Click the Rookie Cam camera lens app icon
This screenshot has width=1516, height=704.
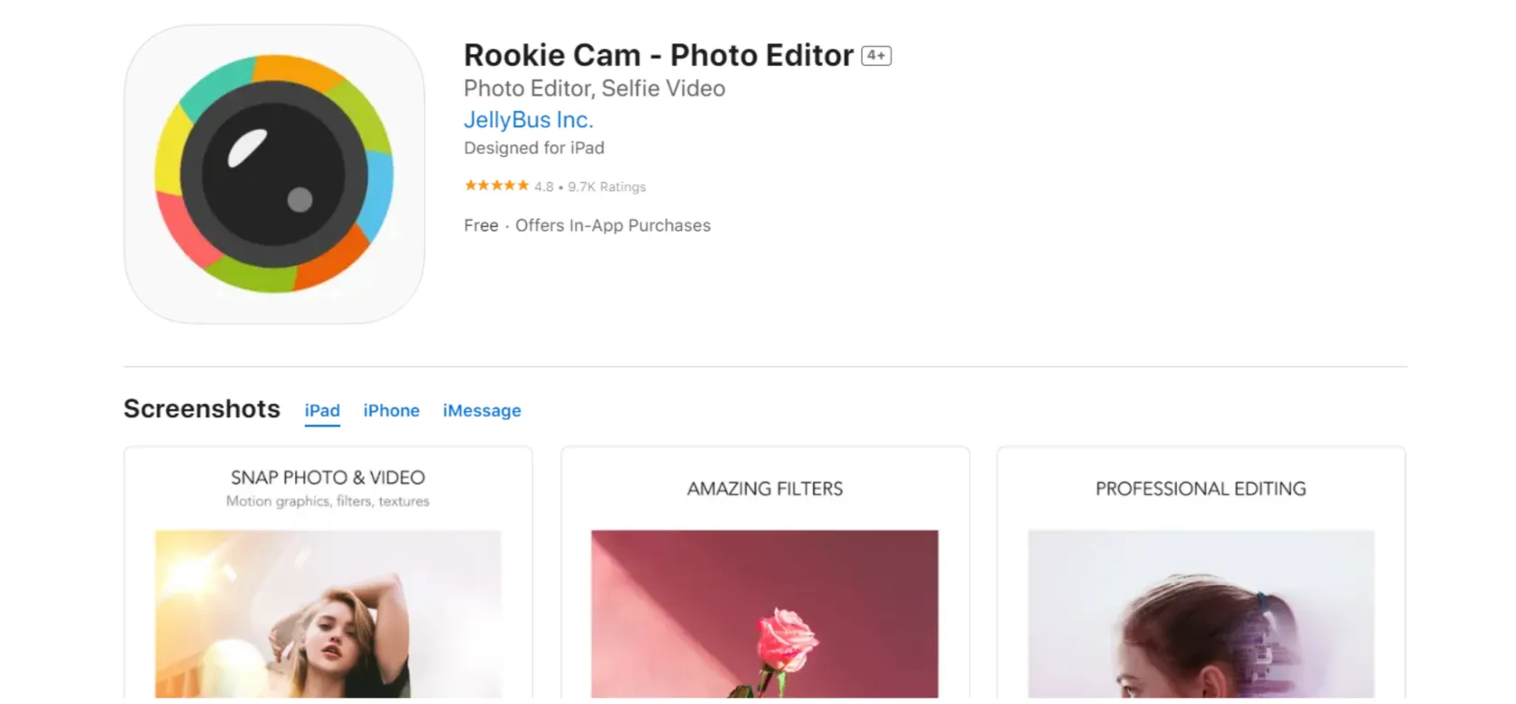click(x=274, y=174)
